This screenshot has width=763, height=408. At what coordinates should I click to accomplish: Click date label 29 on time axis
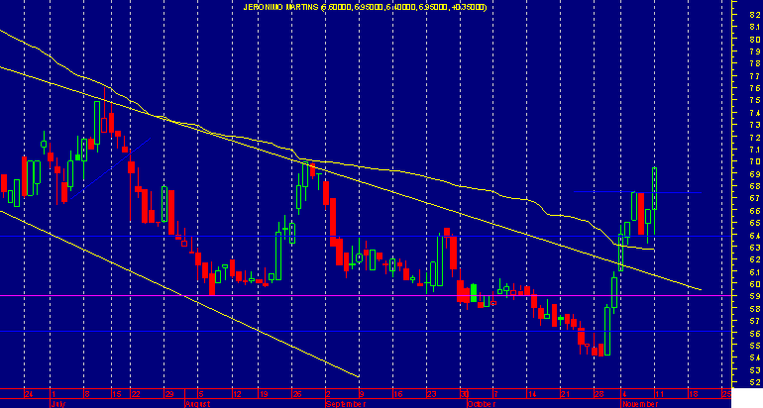point(168,394)
